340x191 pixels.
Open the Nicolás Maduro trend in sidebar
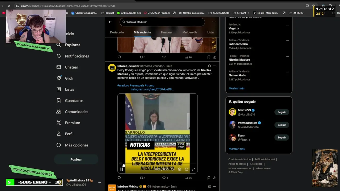239,60
